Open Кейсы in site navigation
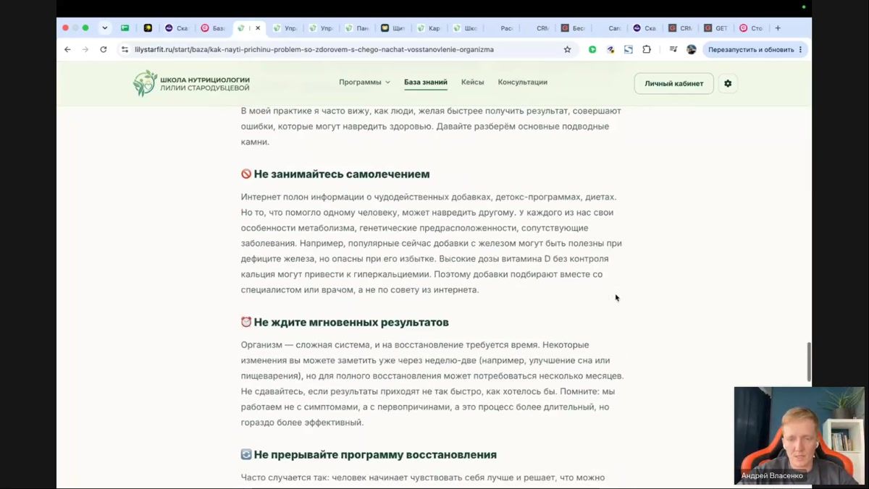Screen dimensions: 869x489 472,82
